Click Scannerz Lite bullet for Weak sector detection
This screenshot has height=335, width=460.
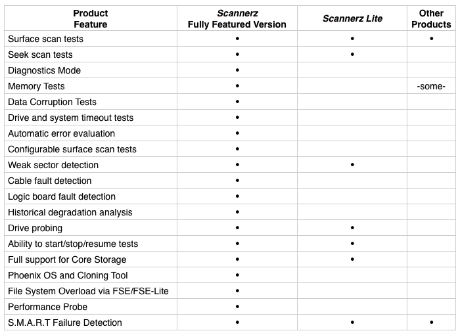[352, 165]
